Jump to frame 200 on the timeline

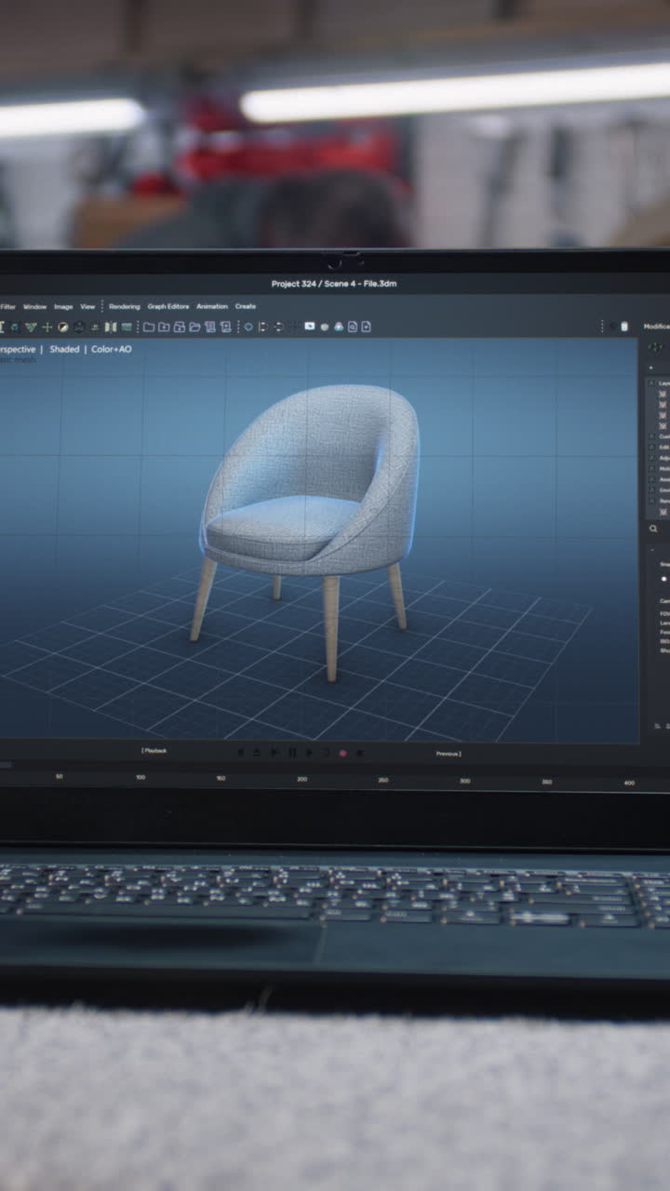pos(302,779)
